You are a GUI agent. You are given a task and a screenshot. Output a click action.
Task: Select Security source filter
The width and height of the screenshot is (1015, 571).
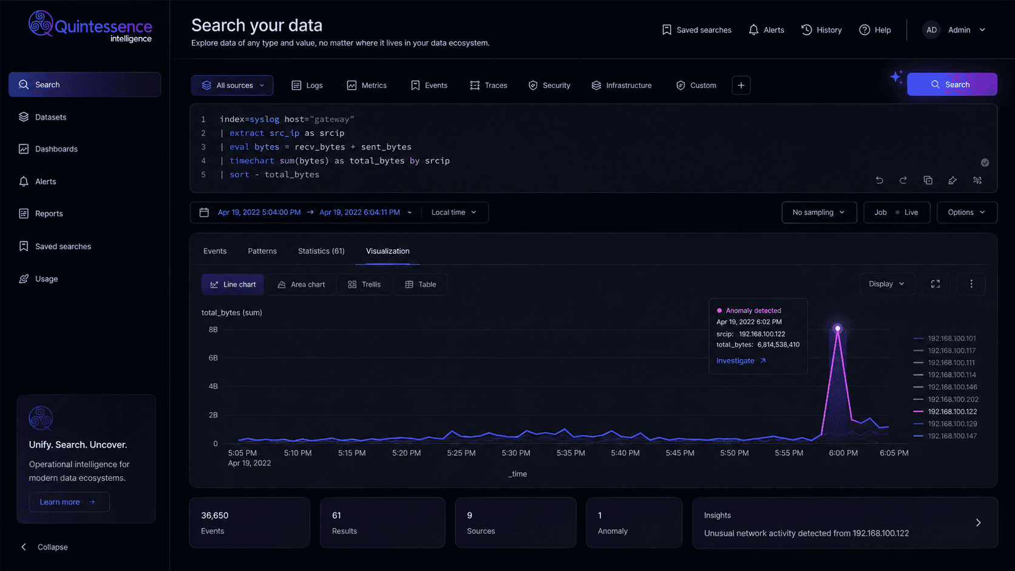click(549, 86)
